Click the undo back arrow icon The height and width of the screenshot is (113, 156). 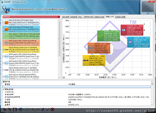[x=33, y=109]
